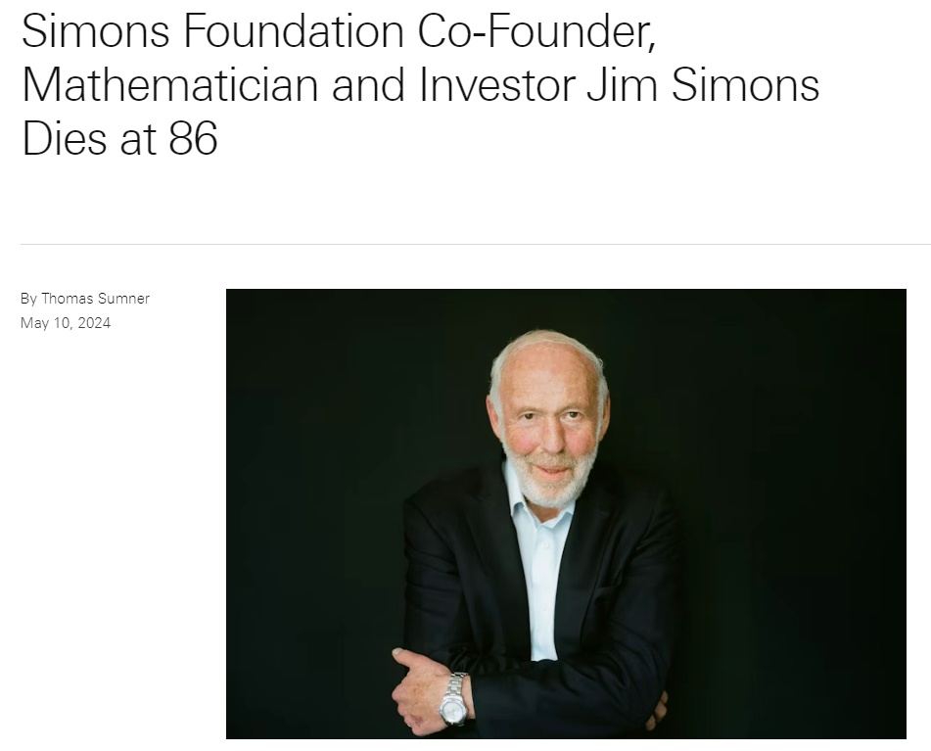This screenshot has width=931, height=751.
Task: Click the silver wristwatch in the photo
Action: (453, 698)
